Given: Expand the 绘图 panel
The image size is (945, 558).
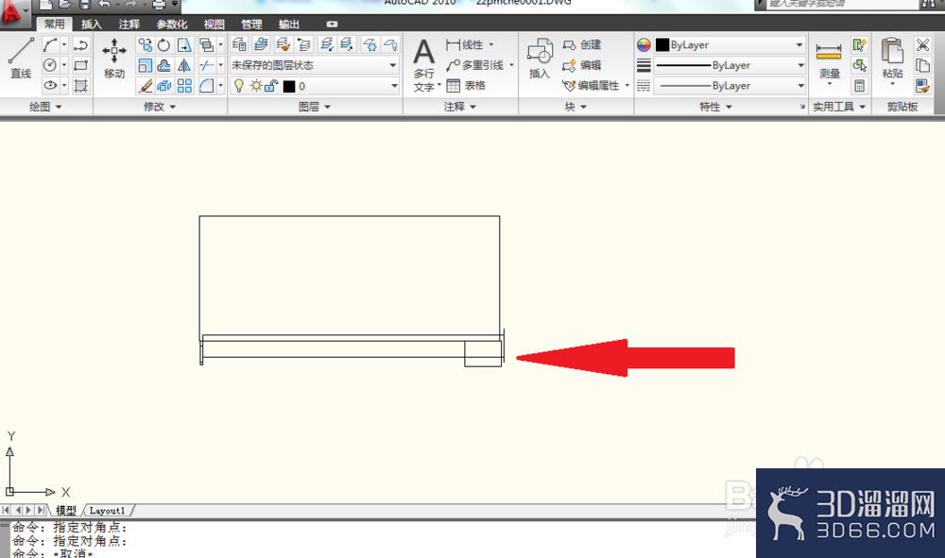Looking at the screenshot, I should 45,107.
